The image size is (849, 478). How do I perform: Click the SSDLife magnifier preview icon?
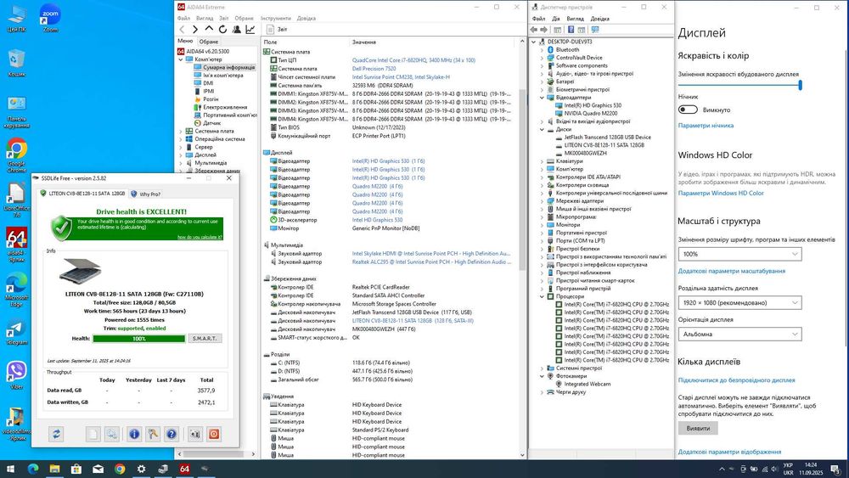(x=111, y=434)
